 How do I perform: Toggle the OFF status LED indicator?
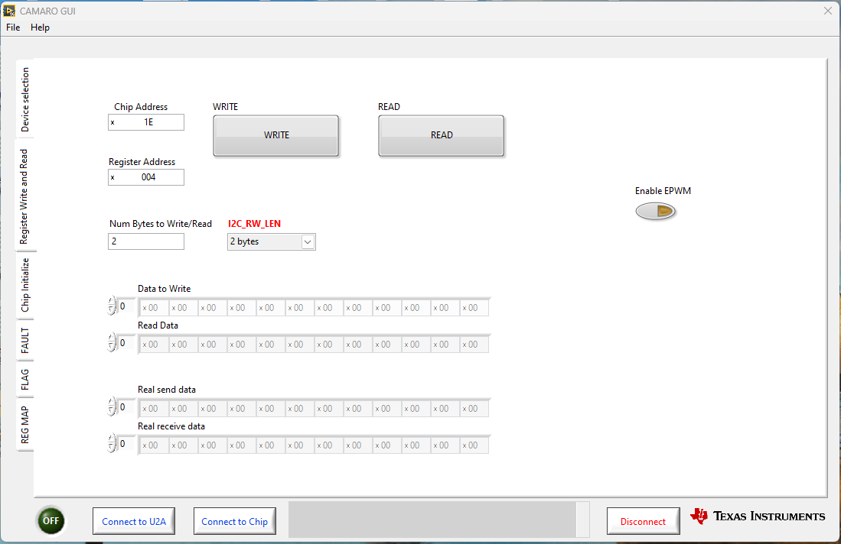51,520
